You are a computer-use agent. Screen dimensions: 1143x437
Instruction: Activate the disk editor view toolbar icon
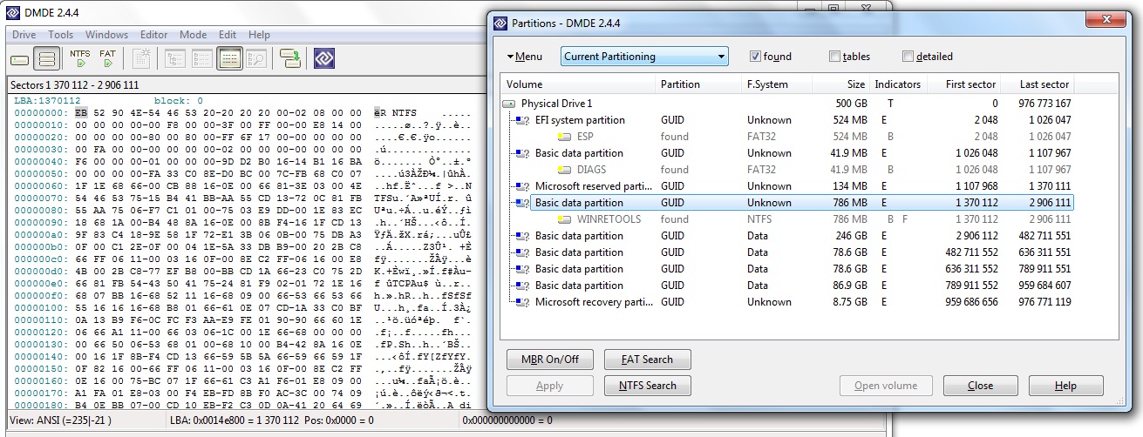tap(229, 58)
